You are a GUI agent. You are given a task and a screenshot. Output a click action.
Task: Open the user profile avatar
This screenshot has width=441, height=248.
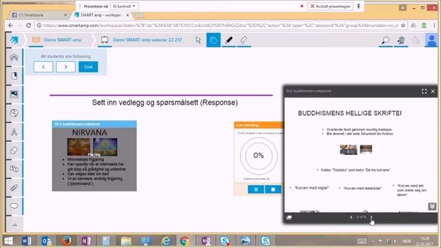tap(431, 40)
